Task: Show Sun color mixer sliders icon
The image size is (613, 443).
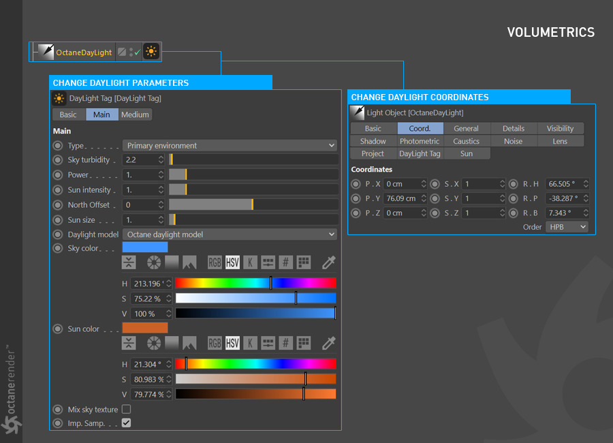Action: pos(268,343)
